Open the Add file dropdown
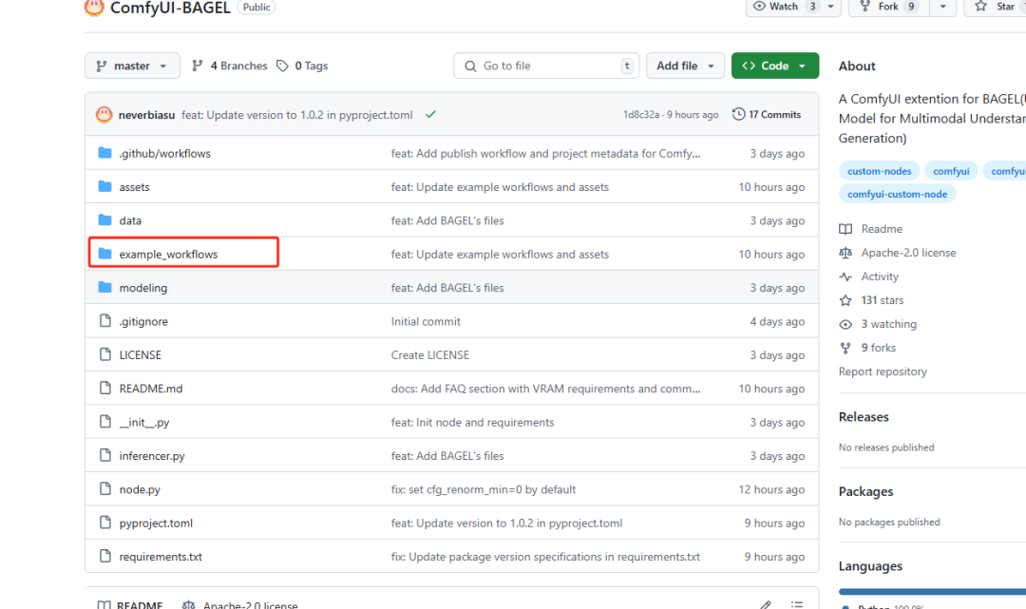Screen dimensions: 1026x609 [x=685, y=67]
